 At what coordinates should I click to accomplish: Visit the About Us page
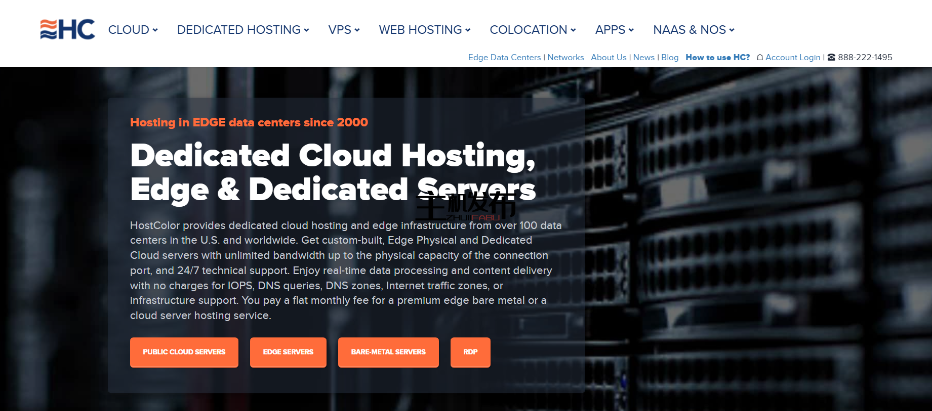pyautogui.click(x=609, y=58)
